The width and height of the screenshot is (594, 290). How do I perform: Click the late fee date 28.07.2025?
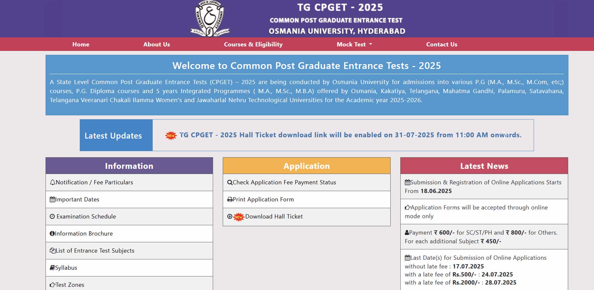point(501,283)
